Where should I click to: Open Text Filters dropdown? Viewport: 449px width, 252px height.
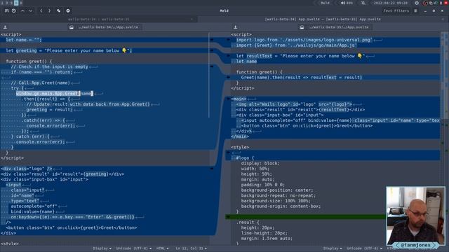tap(396, 10)
